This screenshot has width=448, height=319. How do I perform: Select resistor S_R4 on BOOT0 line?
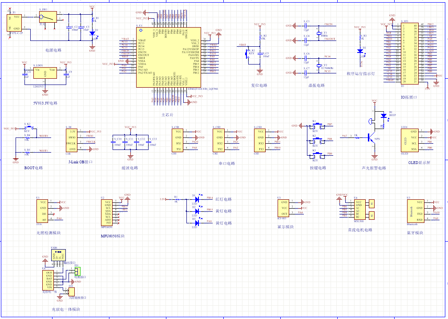coord(27,137)
